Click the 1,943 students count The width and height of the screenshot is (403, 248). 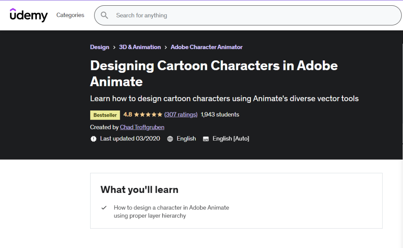220,114
